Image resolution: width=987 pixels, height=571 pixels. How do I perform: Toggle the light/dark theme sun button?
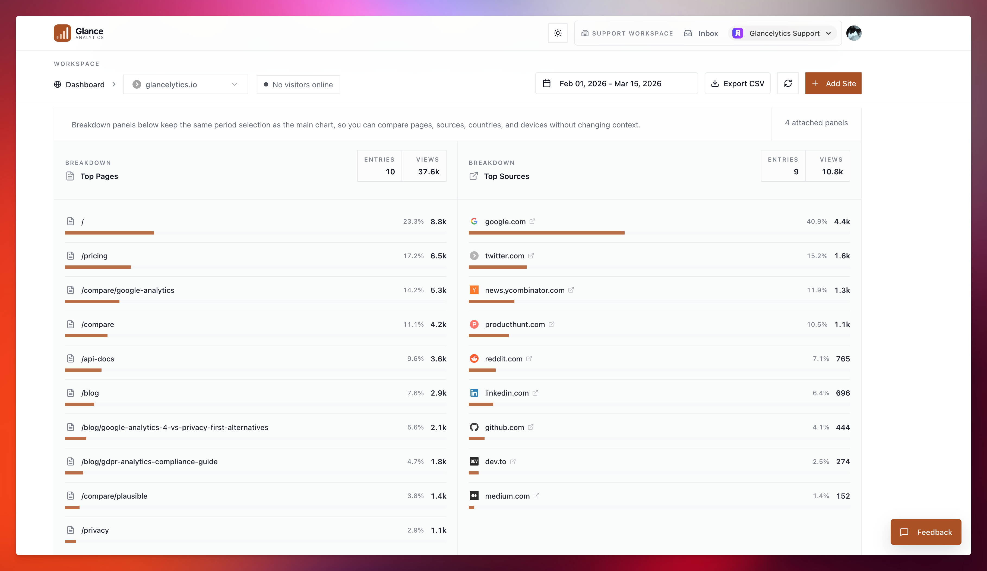tap(557, 33)
